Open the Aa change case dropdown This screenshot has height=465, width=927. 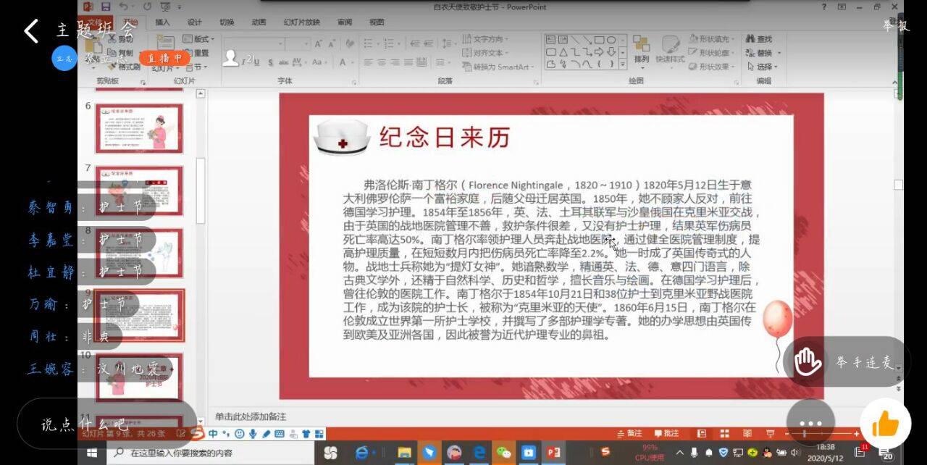click(x=319, y=62)
